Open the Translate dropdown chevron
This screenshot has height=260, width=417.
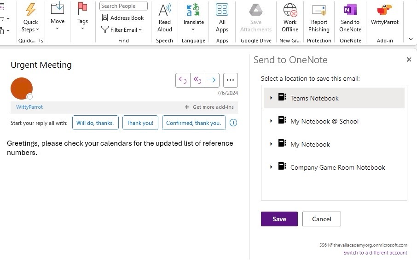[193, 30]
